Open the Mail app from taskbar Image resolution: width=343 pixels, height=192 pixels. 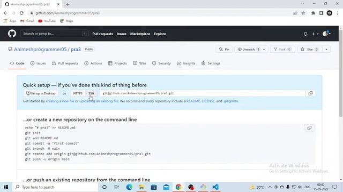click(x=166, y=187)
